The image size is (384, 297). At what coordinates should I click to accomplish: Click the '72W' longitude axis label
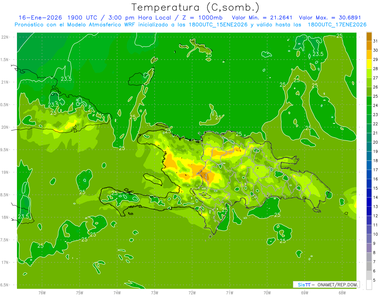192,293
